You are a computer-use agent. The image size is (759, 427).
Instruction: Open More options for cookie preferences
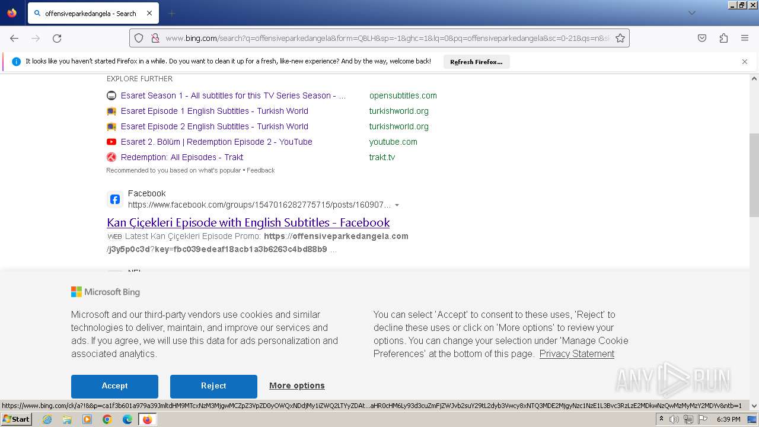(297, 385)
